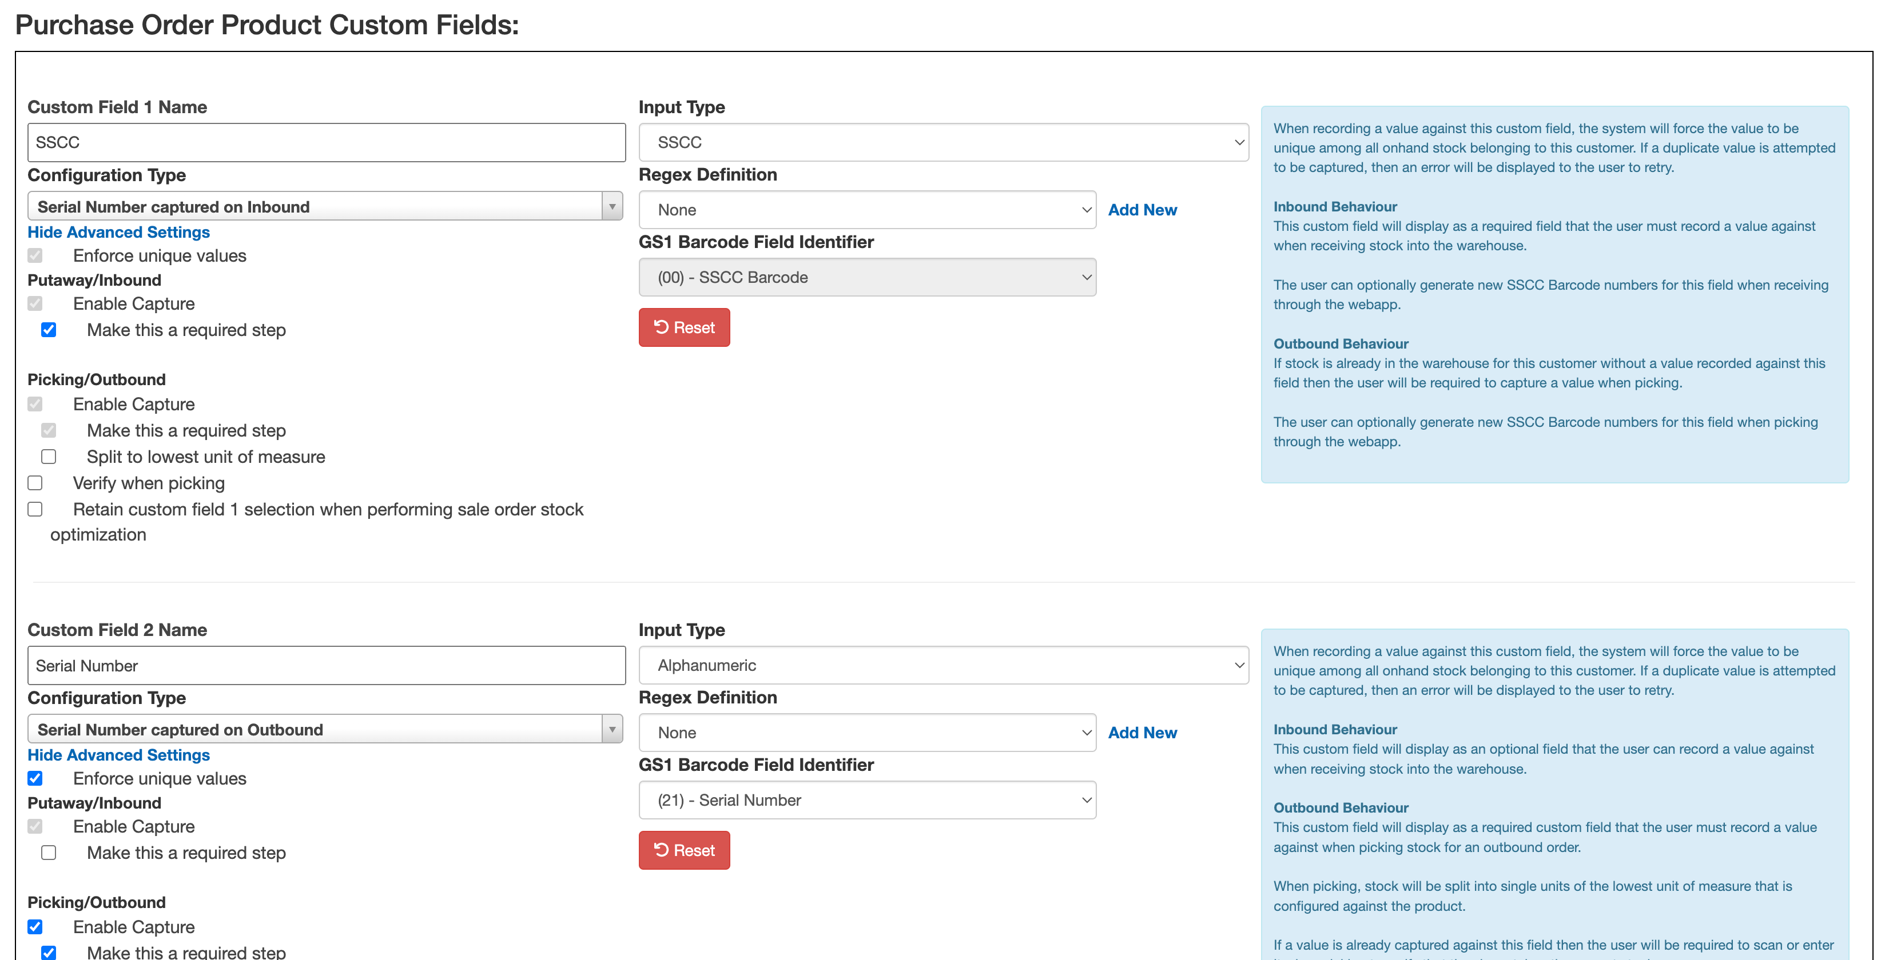Check "Verify when picking" for Custom Field 1

coord(34,482)
